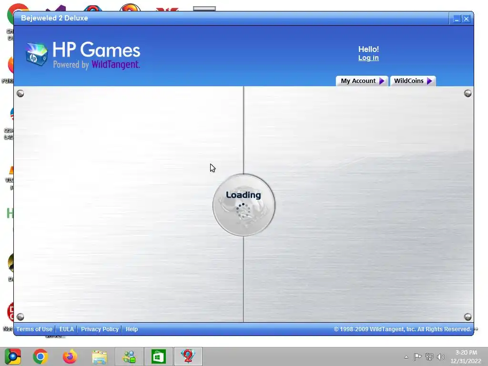Open network status tray icon

click(x=429, y=356)
